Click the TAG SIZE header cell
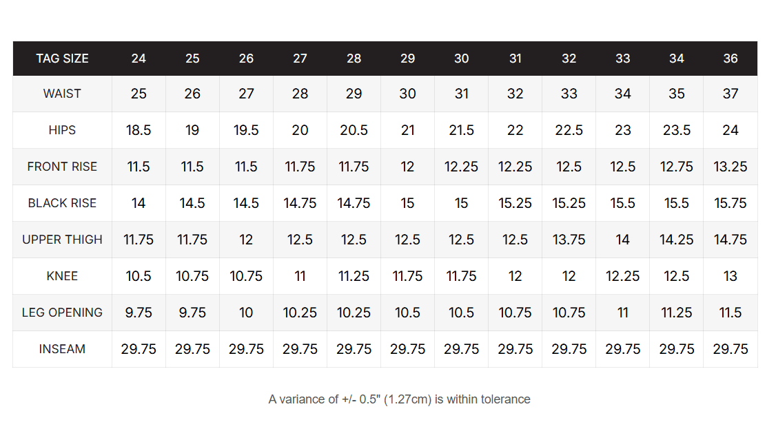 click(62, 59)
